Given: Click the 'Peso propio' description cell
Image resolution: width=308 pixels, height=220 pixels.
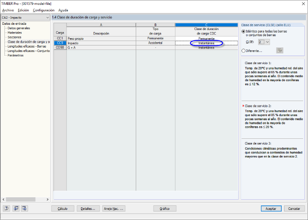Looking at the screenshot, I should pos(101,39).
